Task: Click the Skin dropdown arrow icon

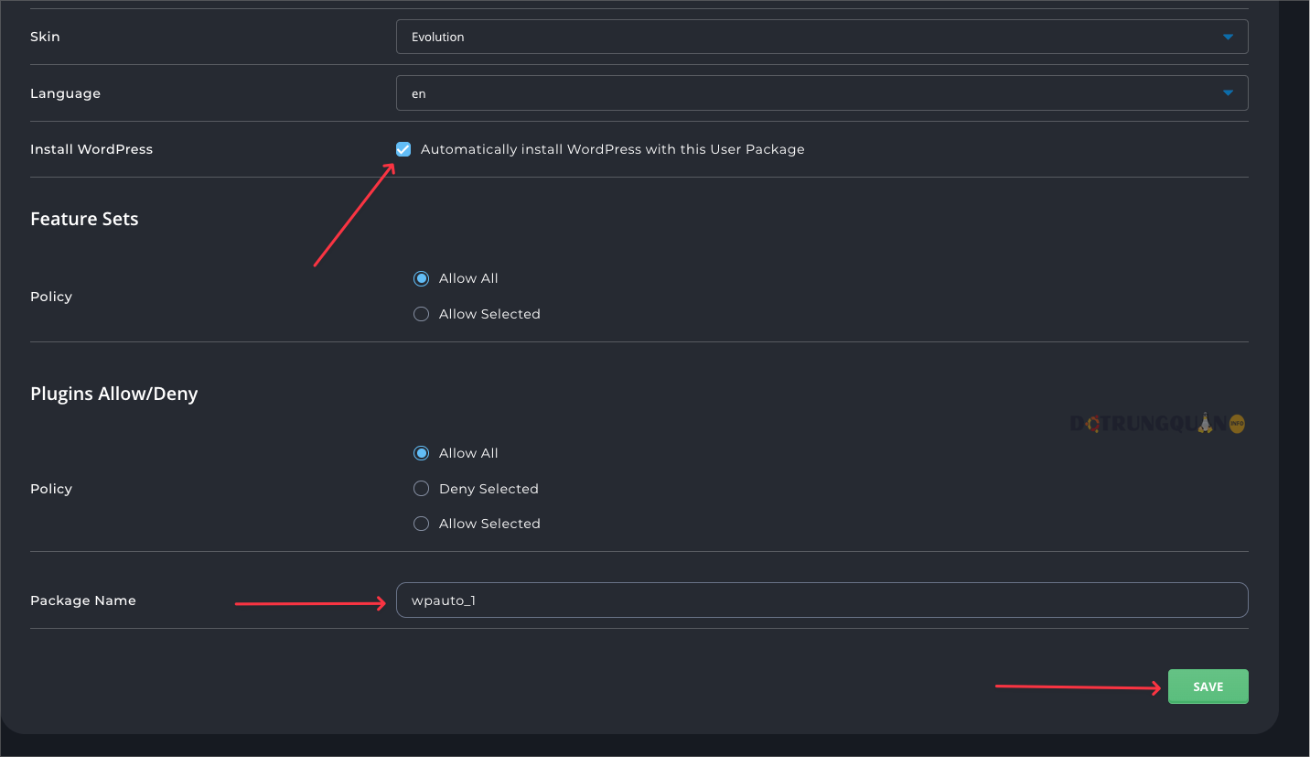Action: pos(1228,37)
